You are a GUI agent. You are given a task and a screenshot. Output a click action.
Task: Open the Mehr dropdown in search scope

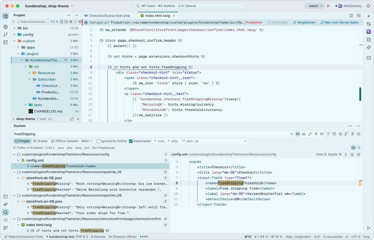point(87,141)
